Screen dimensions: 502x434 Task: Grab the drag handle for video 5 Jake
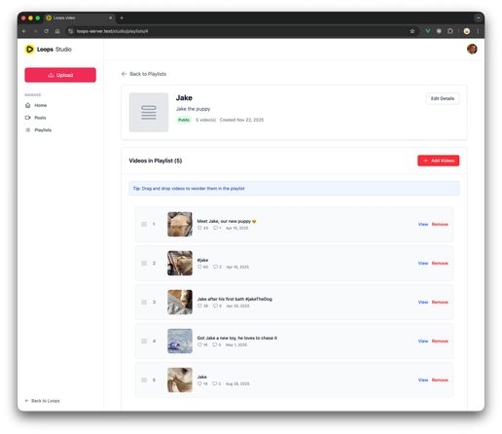pos(144,380)
